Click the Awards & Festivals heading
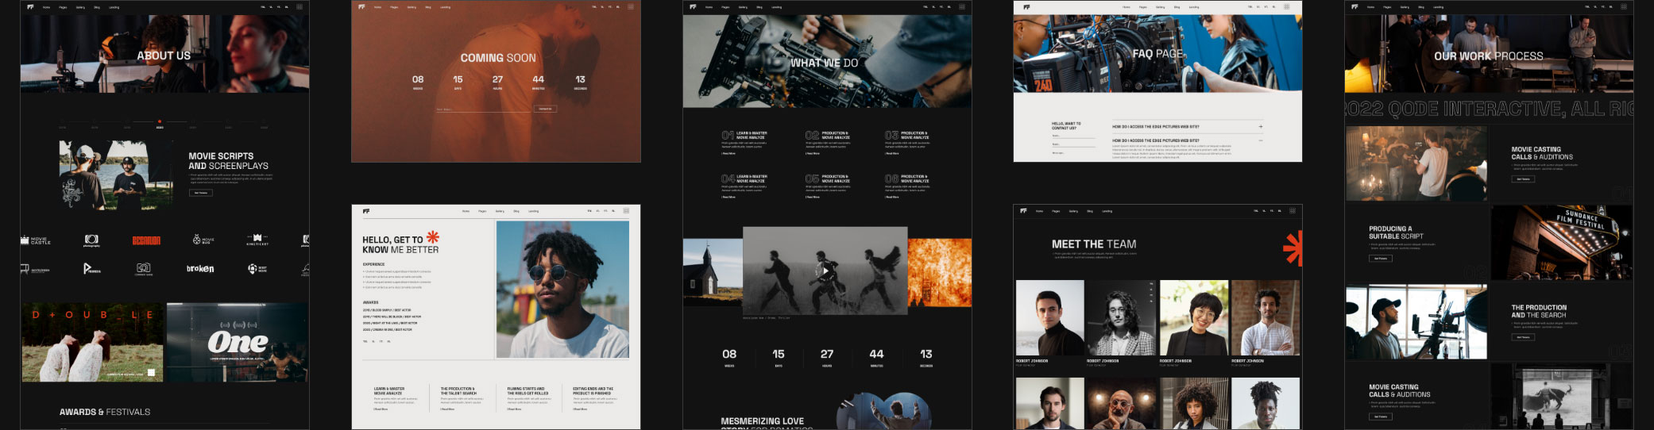The image size is (1654, 430). (105, 412)
